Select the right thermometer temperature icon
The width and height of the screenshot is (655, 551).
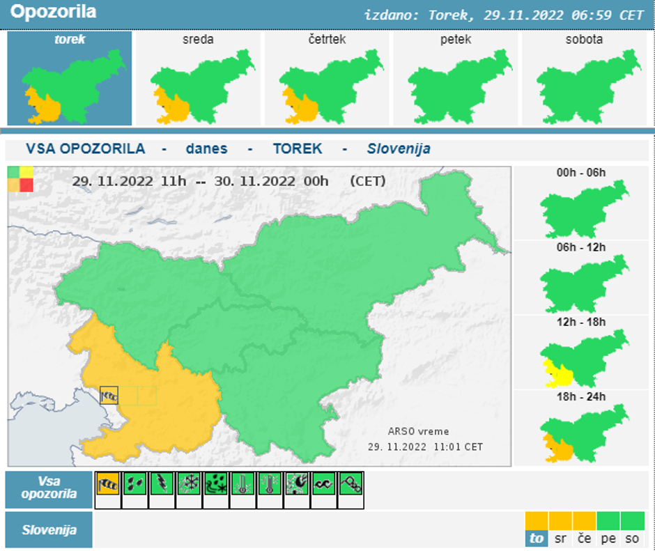(x=270, y=485)
